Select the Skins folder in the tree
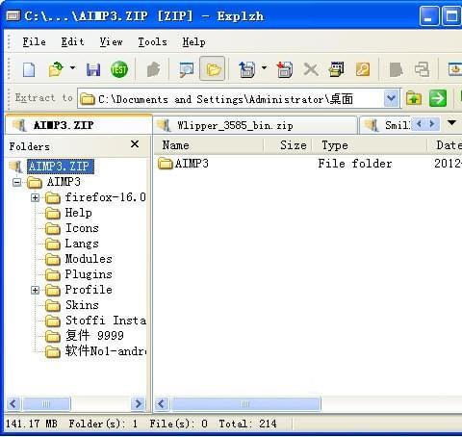Screen dimensions: 462x437 pyautogui.click(x=82, y=305)
